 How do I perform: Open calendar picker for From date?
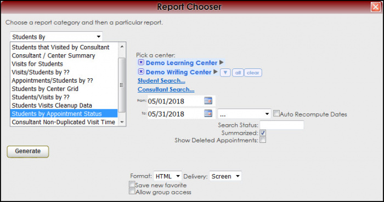208,101
